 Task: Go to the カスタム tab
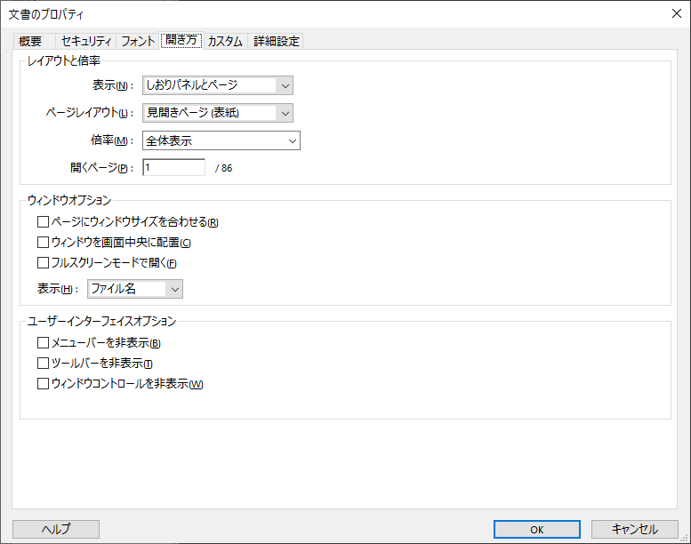coord(225,42)
